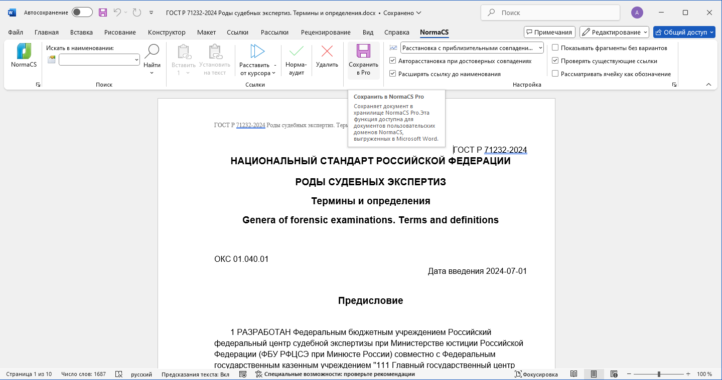This screenshot has height=380, width=722.
Task: Click русский language status item
Action: 141,374
